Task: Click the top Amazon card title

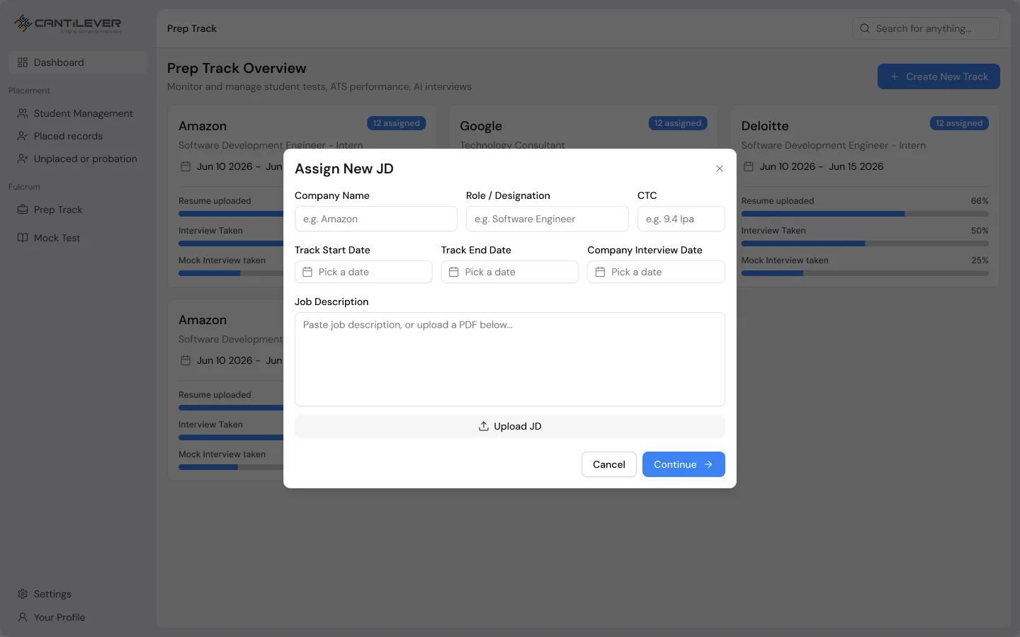Action: pyautogui.click(x=203, y=126)
